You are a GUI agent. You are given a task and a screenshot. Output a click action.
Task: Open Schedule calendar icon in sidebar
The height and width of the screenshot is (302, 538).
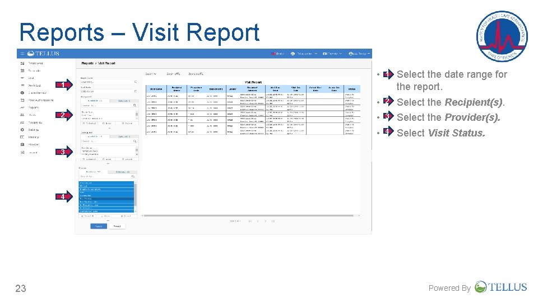(22, 70)
